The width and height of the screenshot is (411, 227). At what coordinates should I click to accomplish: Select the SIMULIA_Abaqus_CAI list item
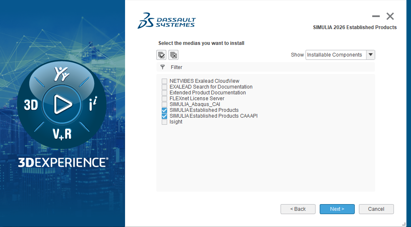(x=195, y=104)
